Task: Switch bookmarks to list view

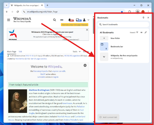Action: click(x=141, y=33)
